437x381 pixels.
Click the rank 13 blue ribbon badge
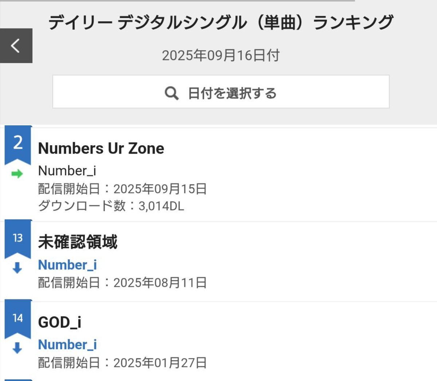(x=18, y=238)
